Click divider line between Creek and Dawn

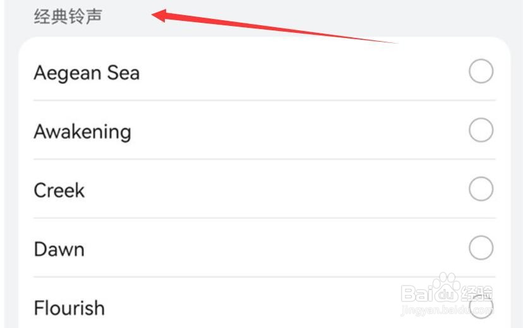tap(264, 218)
